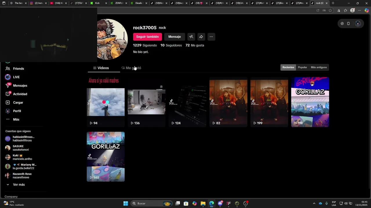Open the video with 199 views
The image size is (371, 208).
269,102
